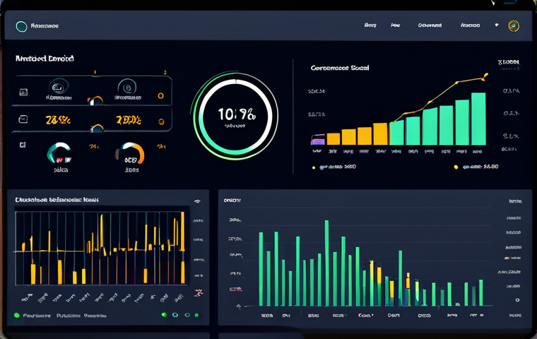Select the last green dot under candlestick chart

(196, 315)
